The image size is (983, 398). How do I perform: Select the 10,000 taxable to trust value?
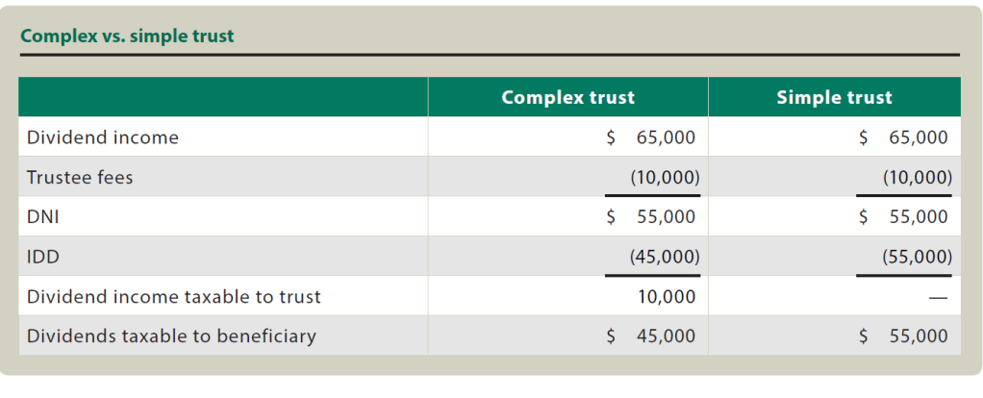point(666,297)
